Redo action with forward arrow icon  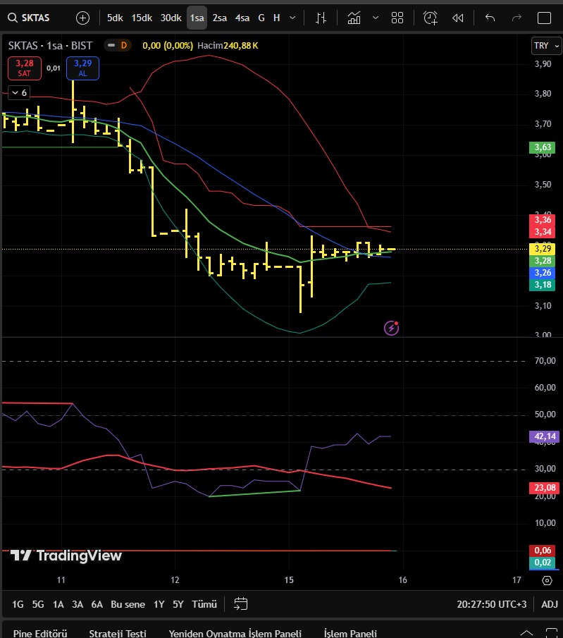tap(516, 18)
